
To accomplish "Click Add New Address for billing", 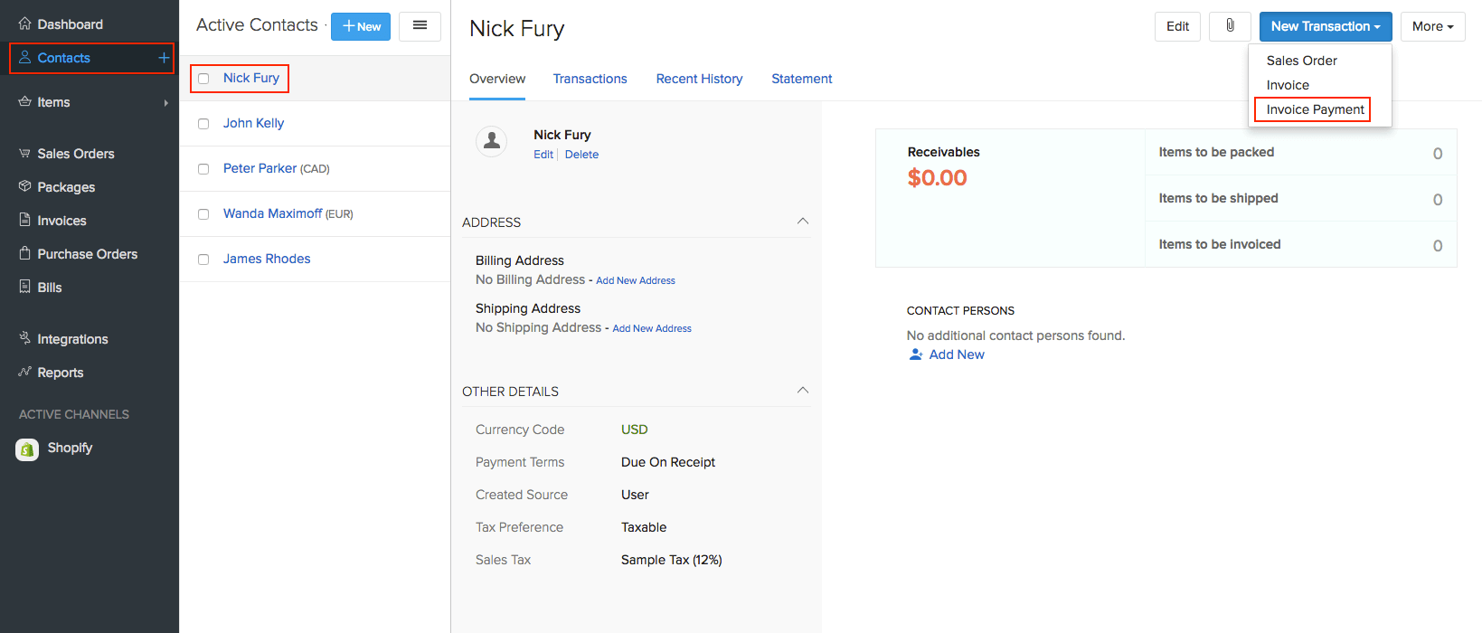I will tap(635, 280).
